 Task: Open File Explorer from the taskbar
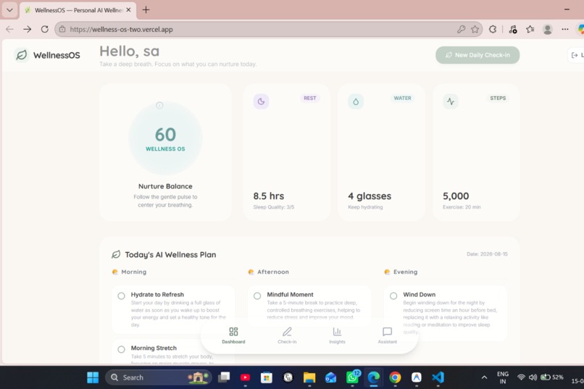tap(309, 377)
